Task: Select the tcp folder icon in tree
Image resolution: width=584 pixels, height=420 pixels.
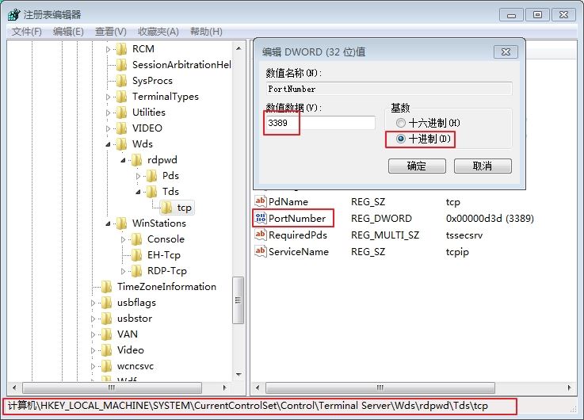Action: tap(166, 208)
